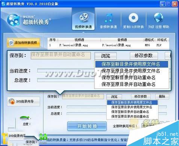Screen dimensions: 179x146
Task: Select the video source path F:\movies\录像.mpg
Action: click(74, 45)
